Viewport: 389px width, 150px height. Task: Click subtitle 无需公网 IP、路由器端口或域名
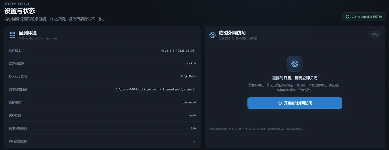point(238,38)
